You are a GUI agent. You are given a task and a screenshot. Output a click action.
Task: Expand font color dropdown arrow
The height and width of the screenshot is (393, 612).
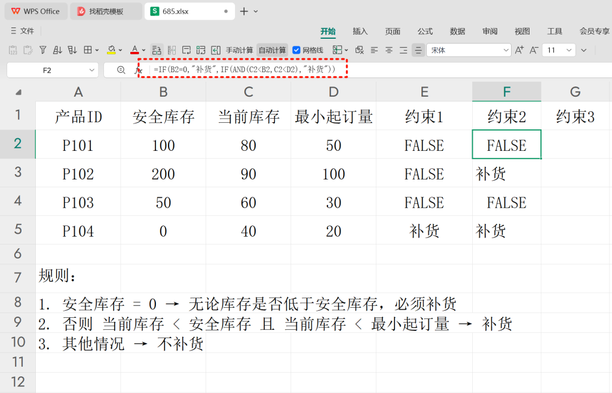[143, 50]
